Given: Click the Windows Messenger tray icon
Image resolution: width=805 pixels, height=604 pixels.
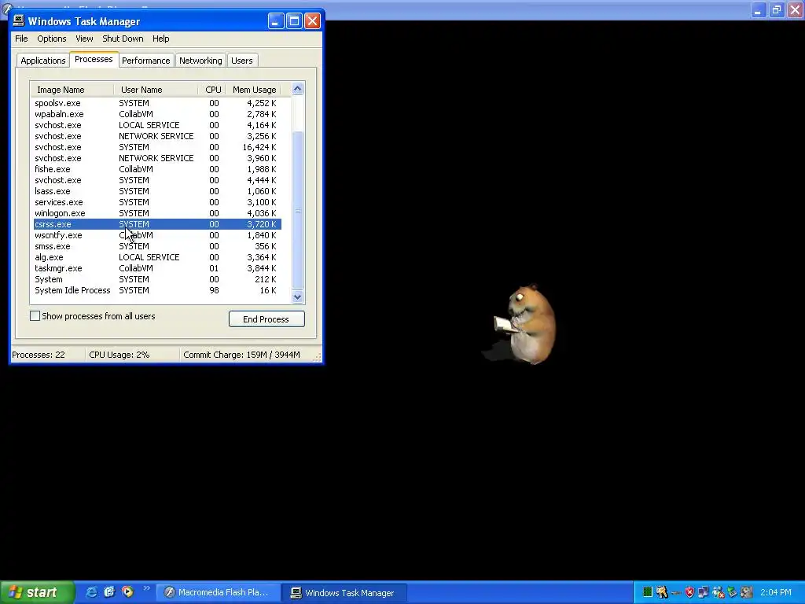Looking at the screenshot, I should coord(718,592).
